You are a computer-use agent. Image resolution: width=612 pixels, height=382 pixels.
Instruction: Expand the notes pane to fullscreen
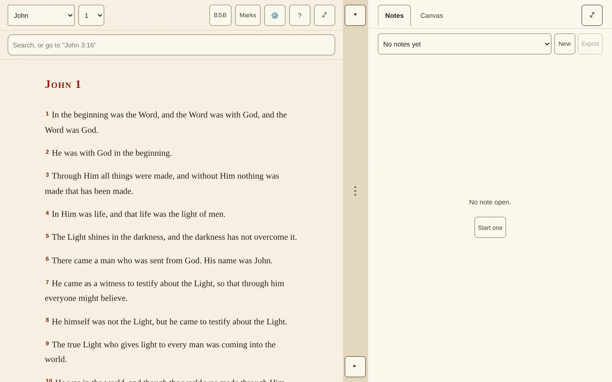pos(592,15)
